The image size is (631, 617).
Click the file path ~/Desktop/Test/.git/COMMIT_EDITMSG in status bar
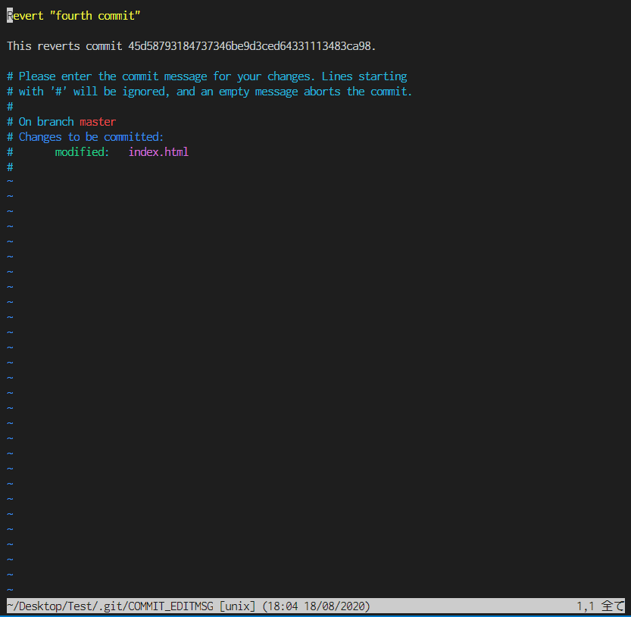pyautogui.click(x=110, y=606)
